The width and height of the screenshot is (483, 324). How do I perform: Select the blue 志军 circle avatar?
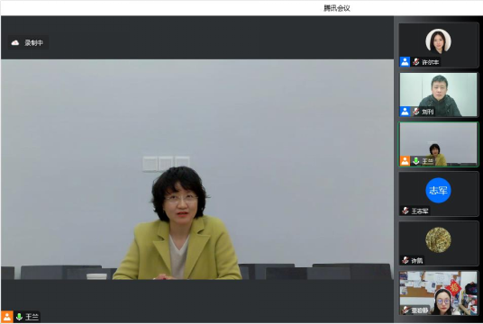pyautogui.click(x=438, y=190)
